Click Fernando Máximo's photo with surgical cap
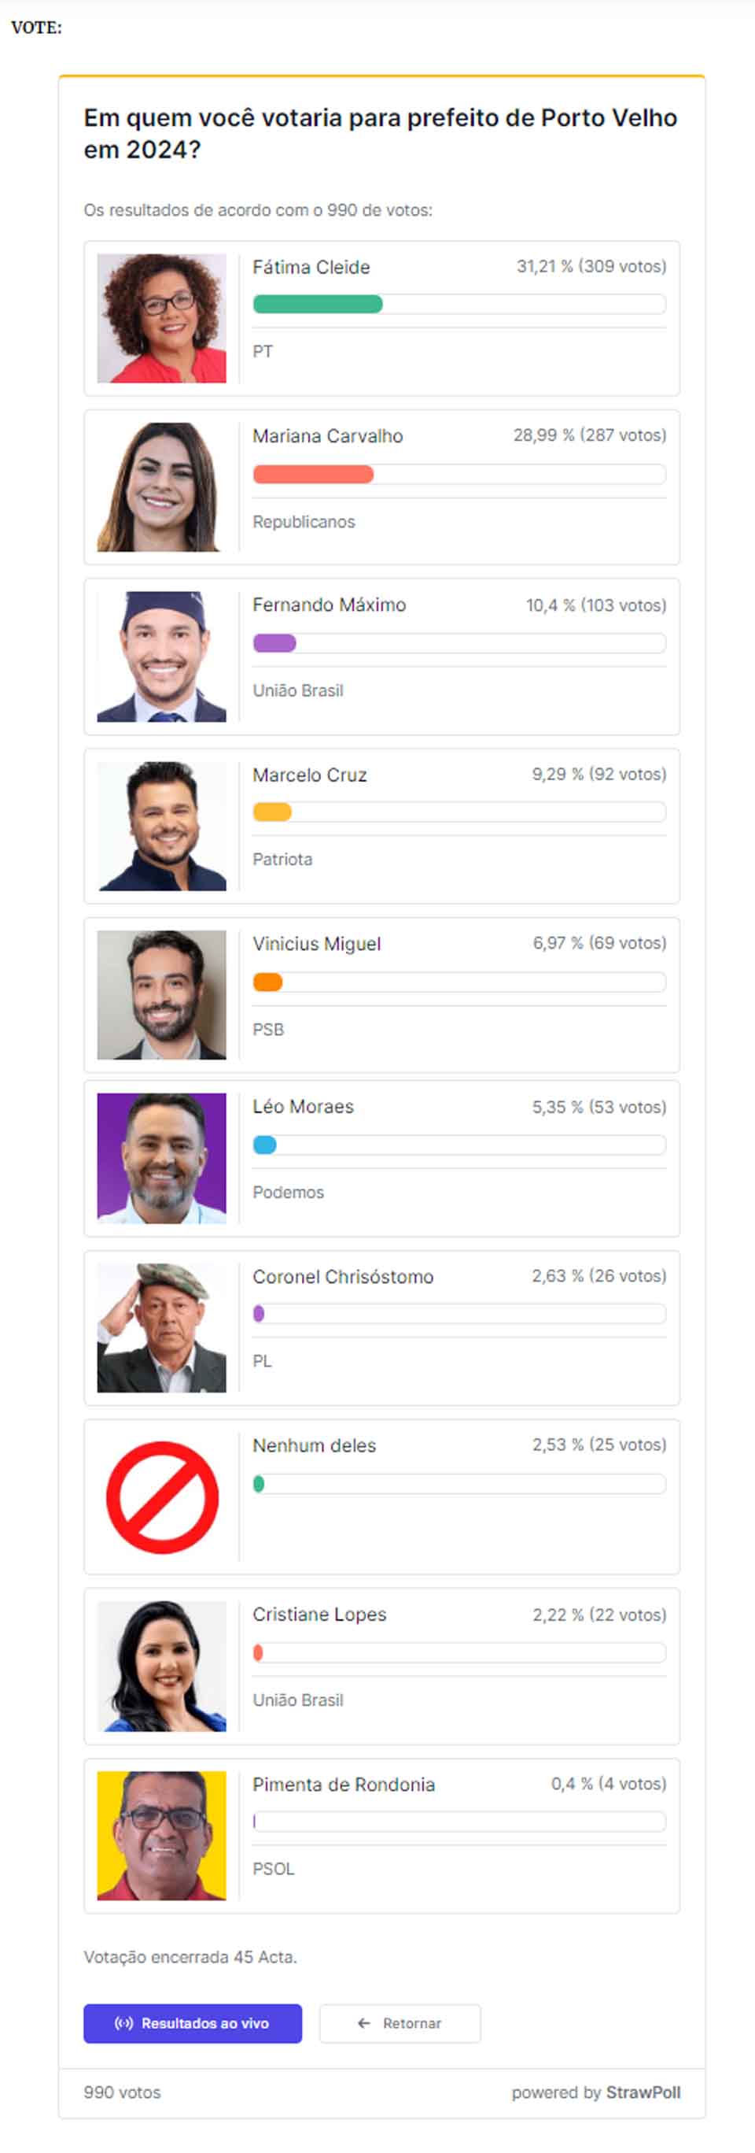Screen dimensions: 755x2153 [161, 656]
